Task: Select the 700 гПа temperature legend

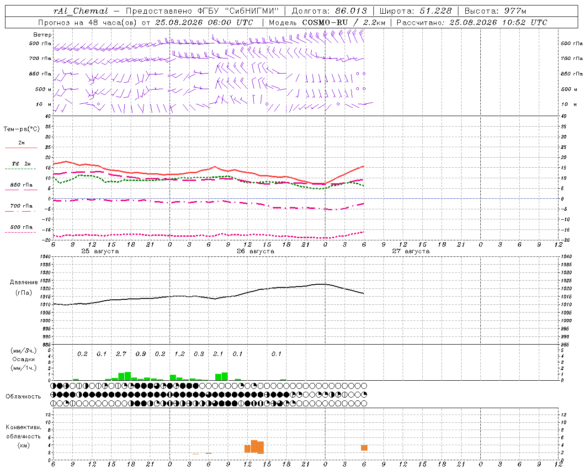Action: click(21, 207)
